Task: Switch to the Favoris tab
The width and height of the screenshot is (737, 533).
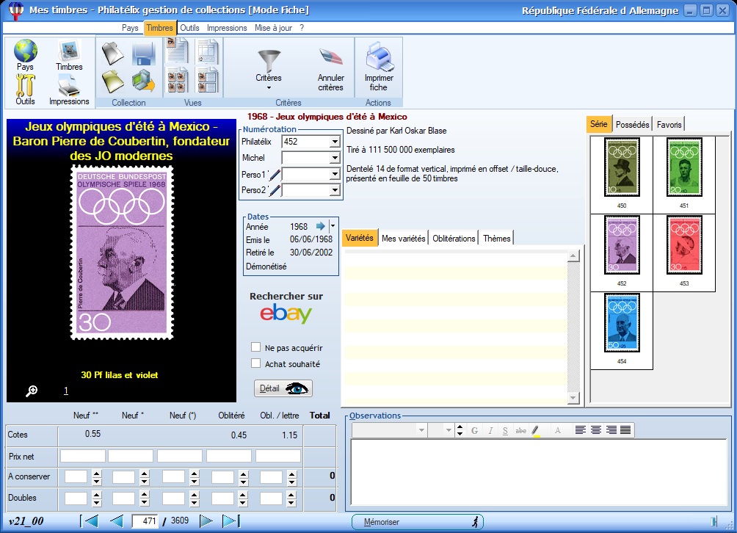Action: [669, 125]
